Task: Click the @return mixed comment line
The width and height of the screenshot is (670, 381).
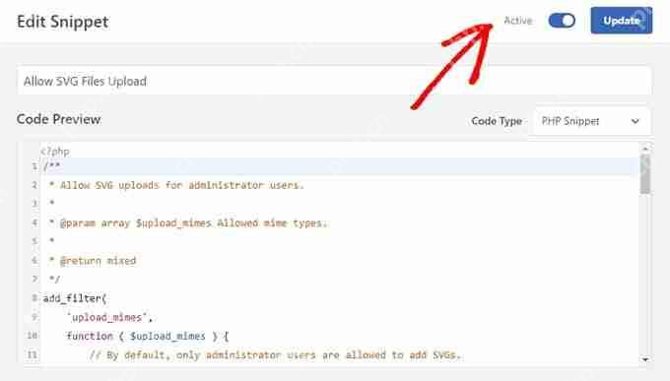Action: click(93, 261)
